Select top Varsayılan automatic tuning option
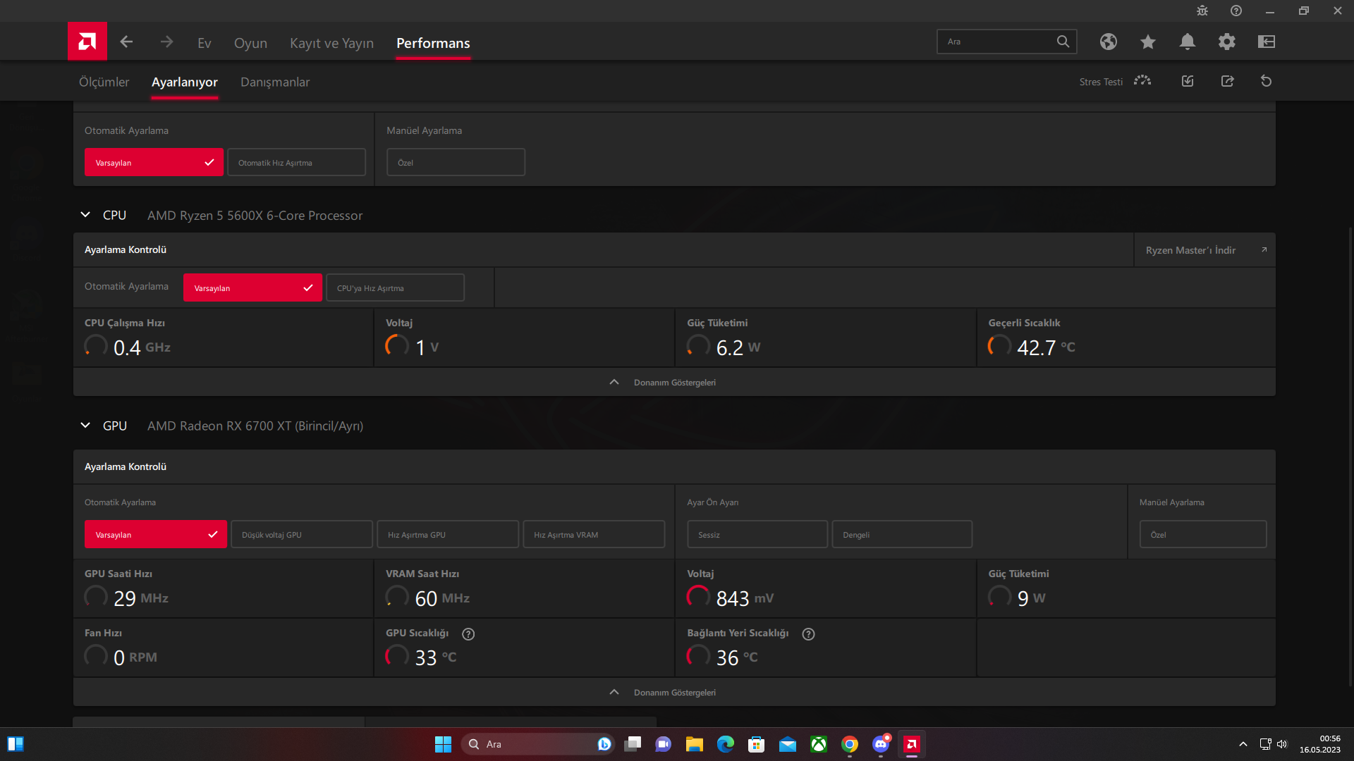The width and height of the screenshot is (1354, 761). tap(154, 162)
